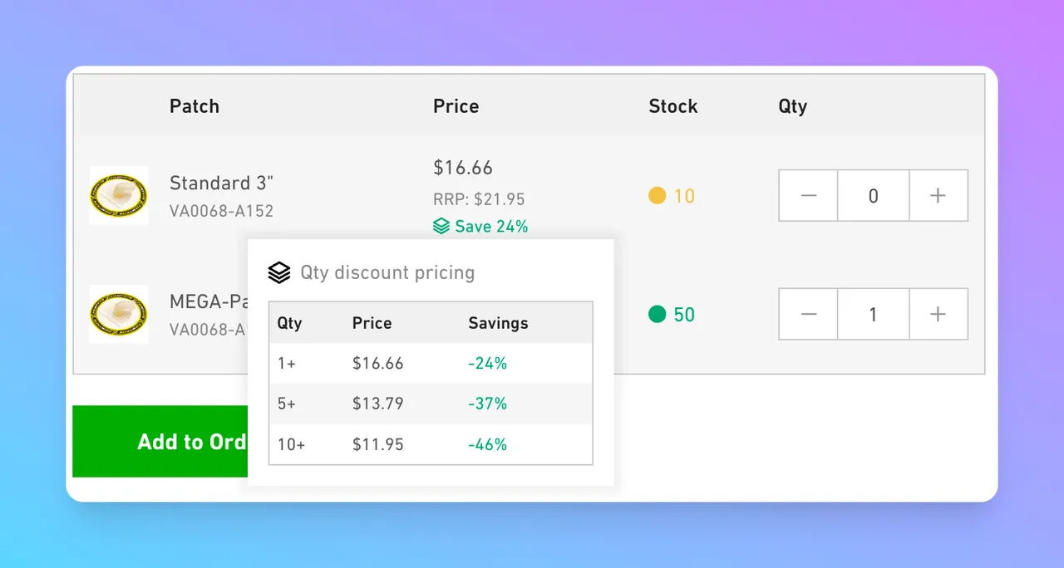Click the plus icon for Standard 3" quantity
Image resolution: width=1064 pixels, height=568 pixels.
coord(938,195)
